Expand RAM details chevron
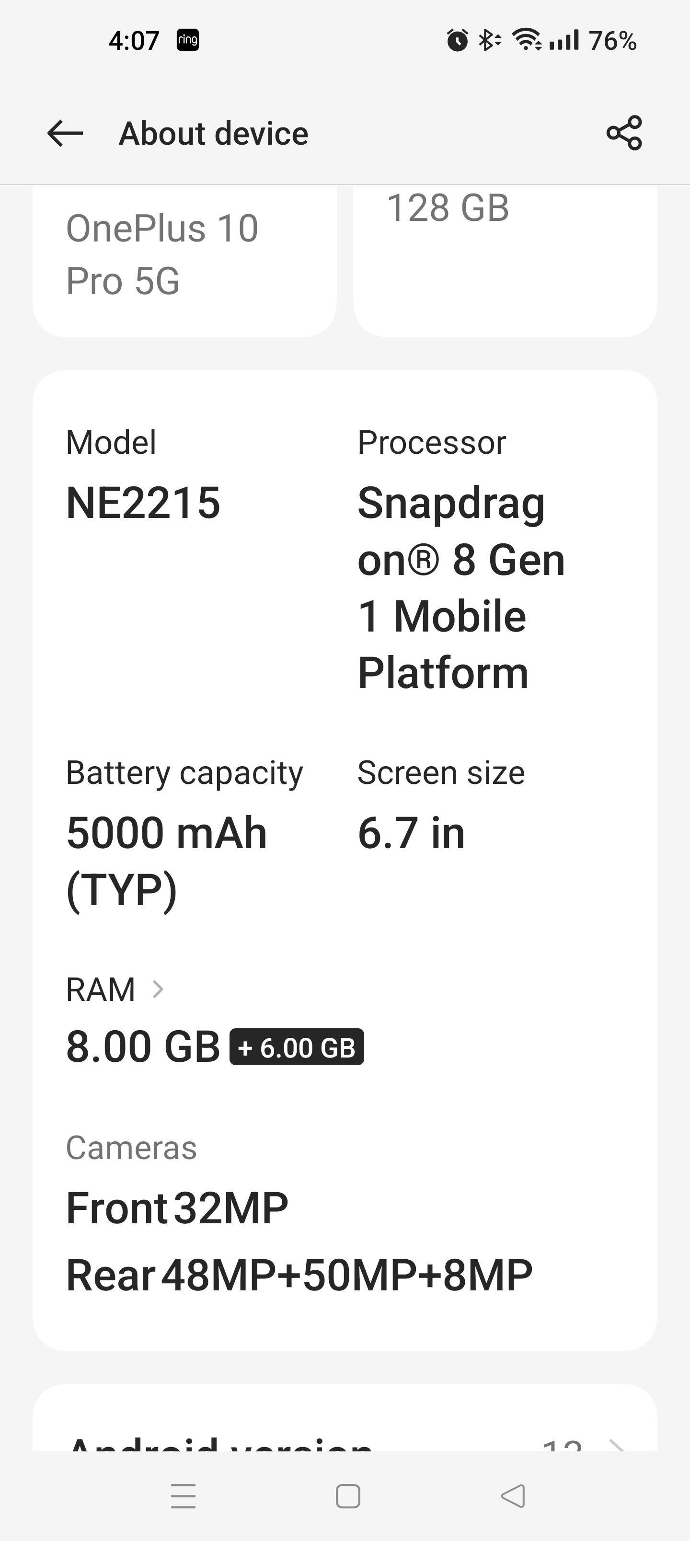Image resolution: width=690 pixels, height=1541 pixels. [158, 989]
